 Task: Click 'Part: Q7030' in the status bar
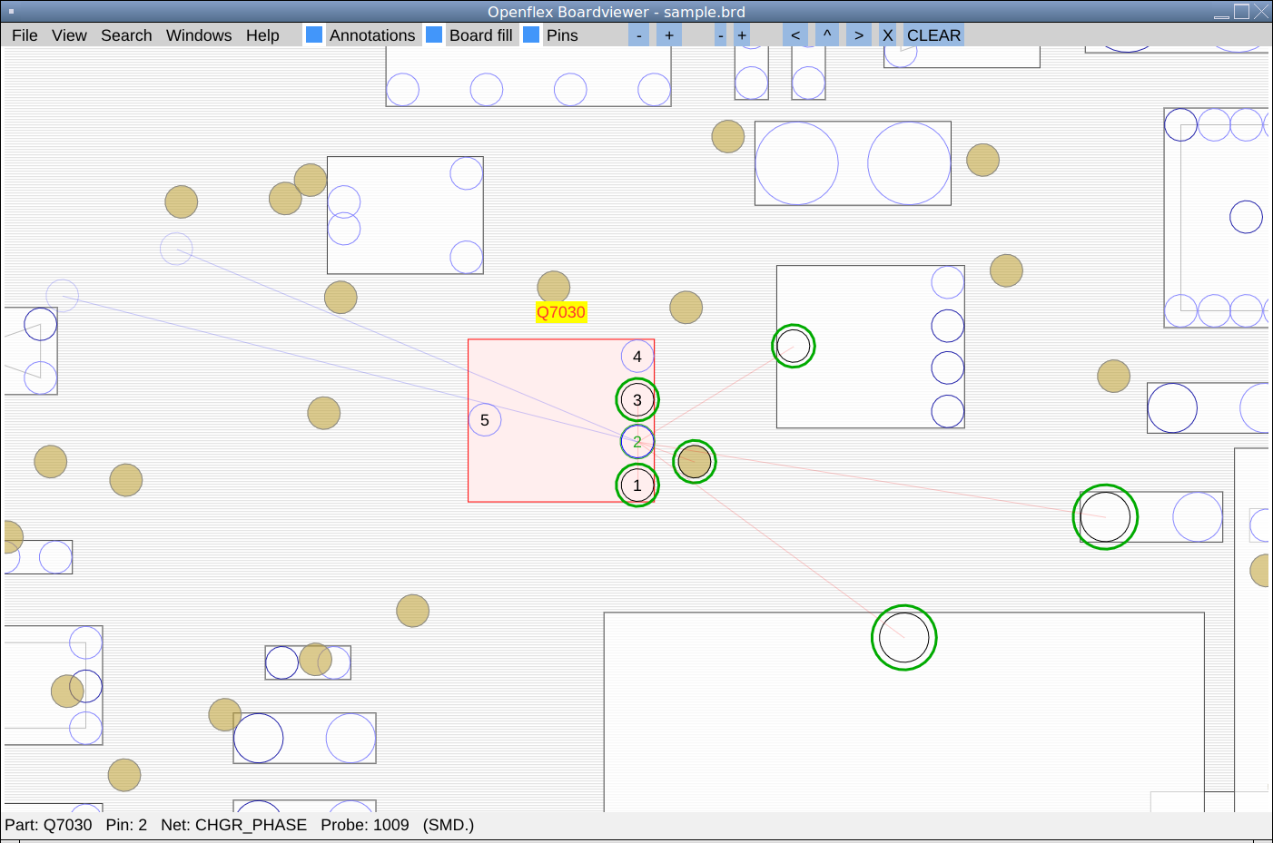point(49,825)
